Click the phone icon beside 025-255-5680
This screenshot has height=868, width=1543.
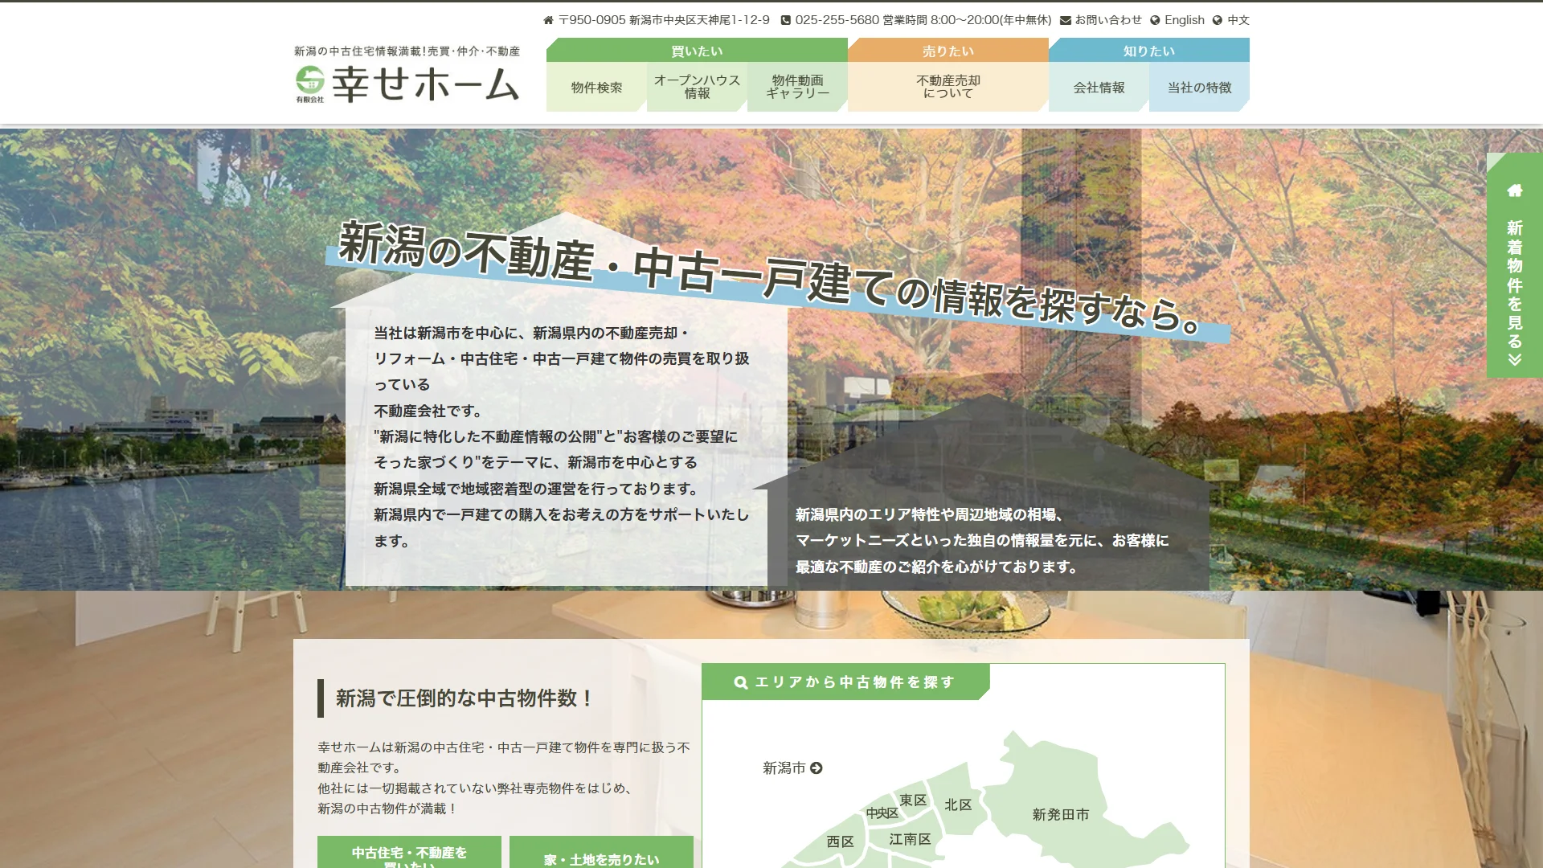click(786, 20)
